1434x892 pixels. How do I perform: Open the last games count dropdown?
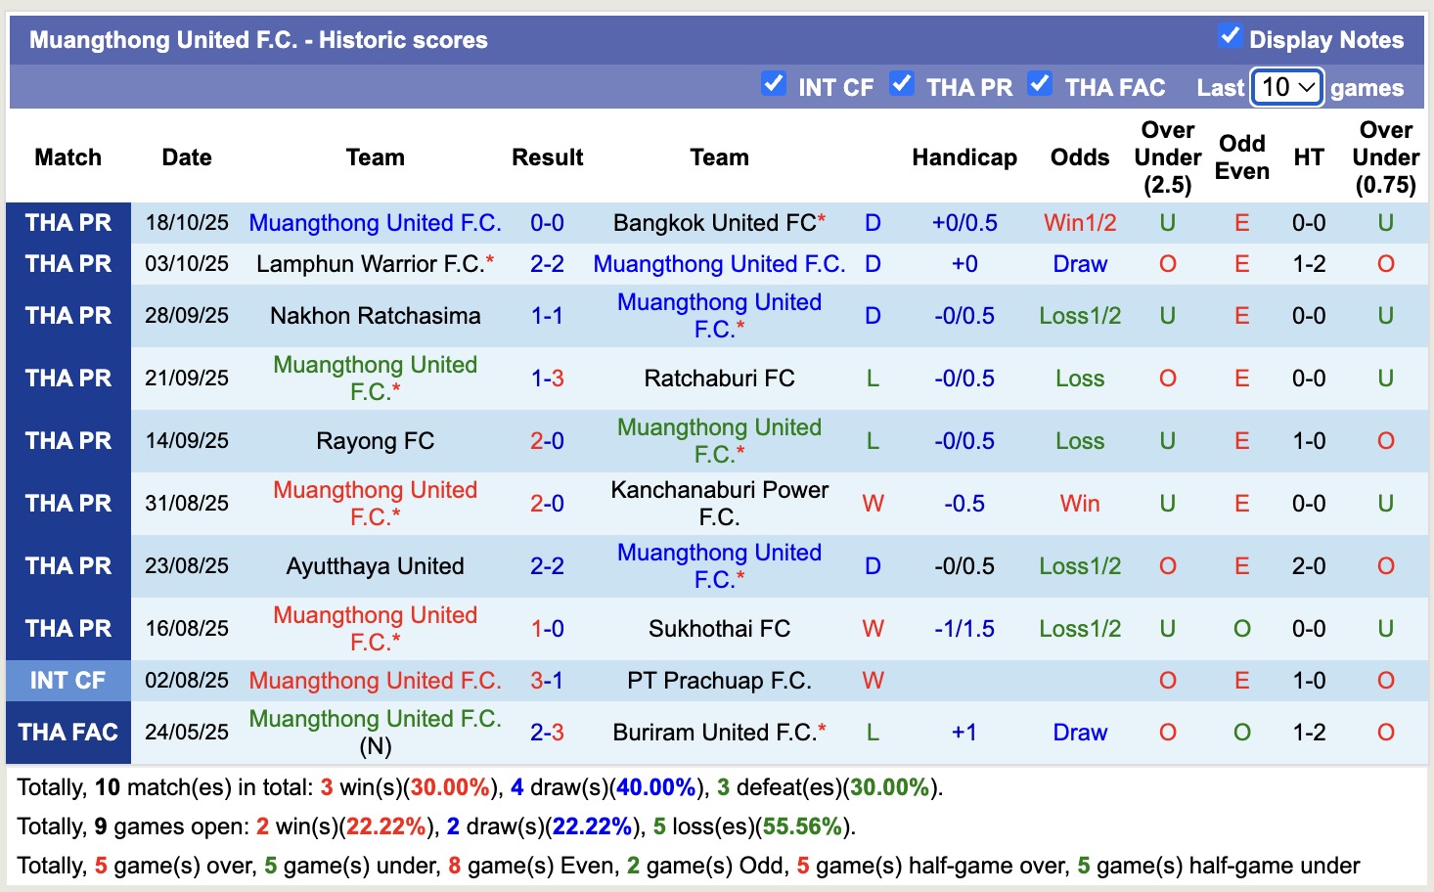click(x=1286, y=87)
